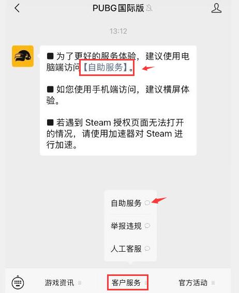The image size is (239, 293).
Task: Tap the muted bell icon beside title
Action: [x=149, y=8]
